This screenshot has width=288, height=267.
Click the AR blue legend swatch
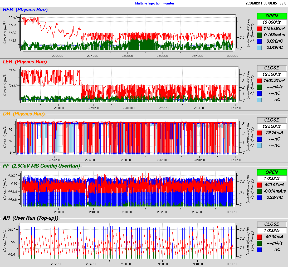click(x=259, y=250)
